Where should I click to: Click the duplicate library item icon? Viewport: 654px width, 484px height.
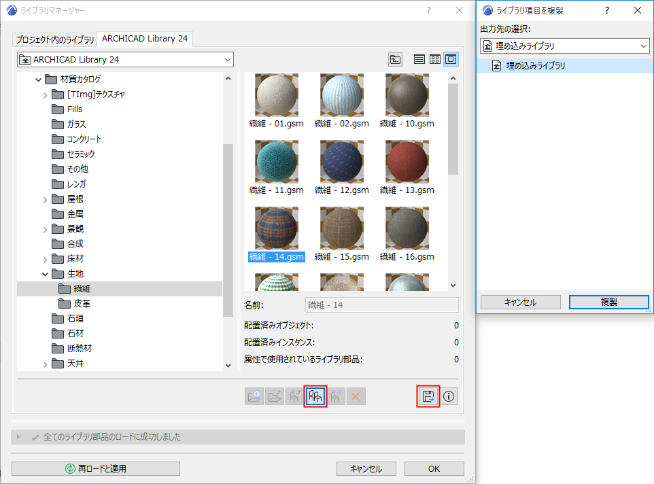(315, 396)
